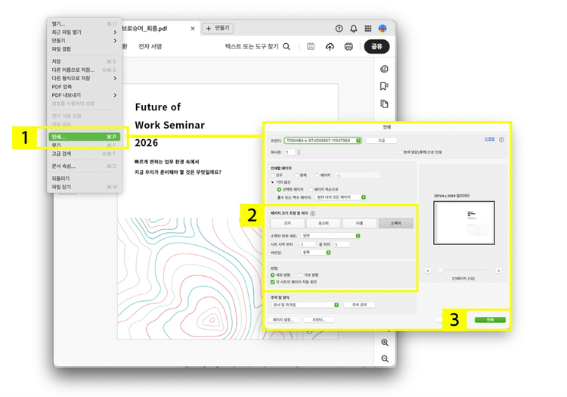Click the 페이지 설정... button

tap(283, 320)
